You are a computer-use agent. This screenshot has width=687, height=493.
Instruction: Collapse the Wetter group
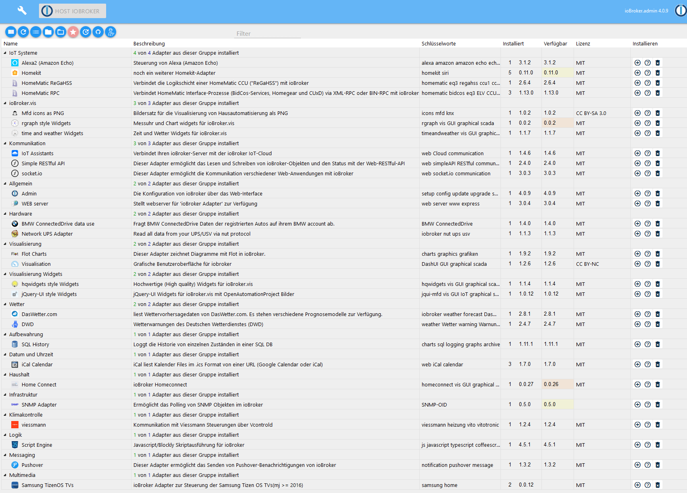coord(5,304)
